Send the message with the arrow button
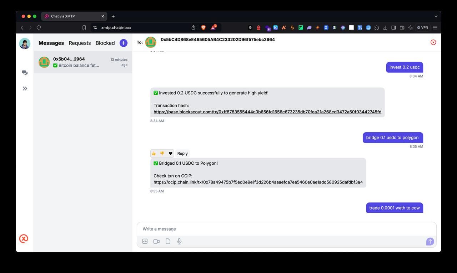 [430, 241]
